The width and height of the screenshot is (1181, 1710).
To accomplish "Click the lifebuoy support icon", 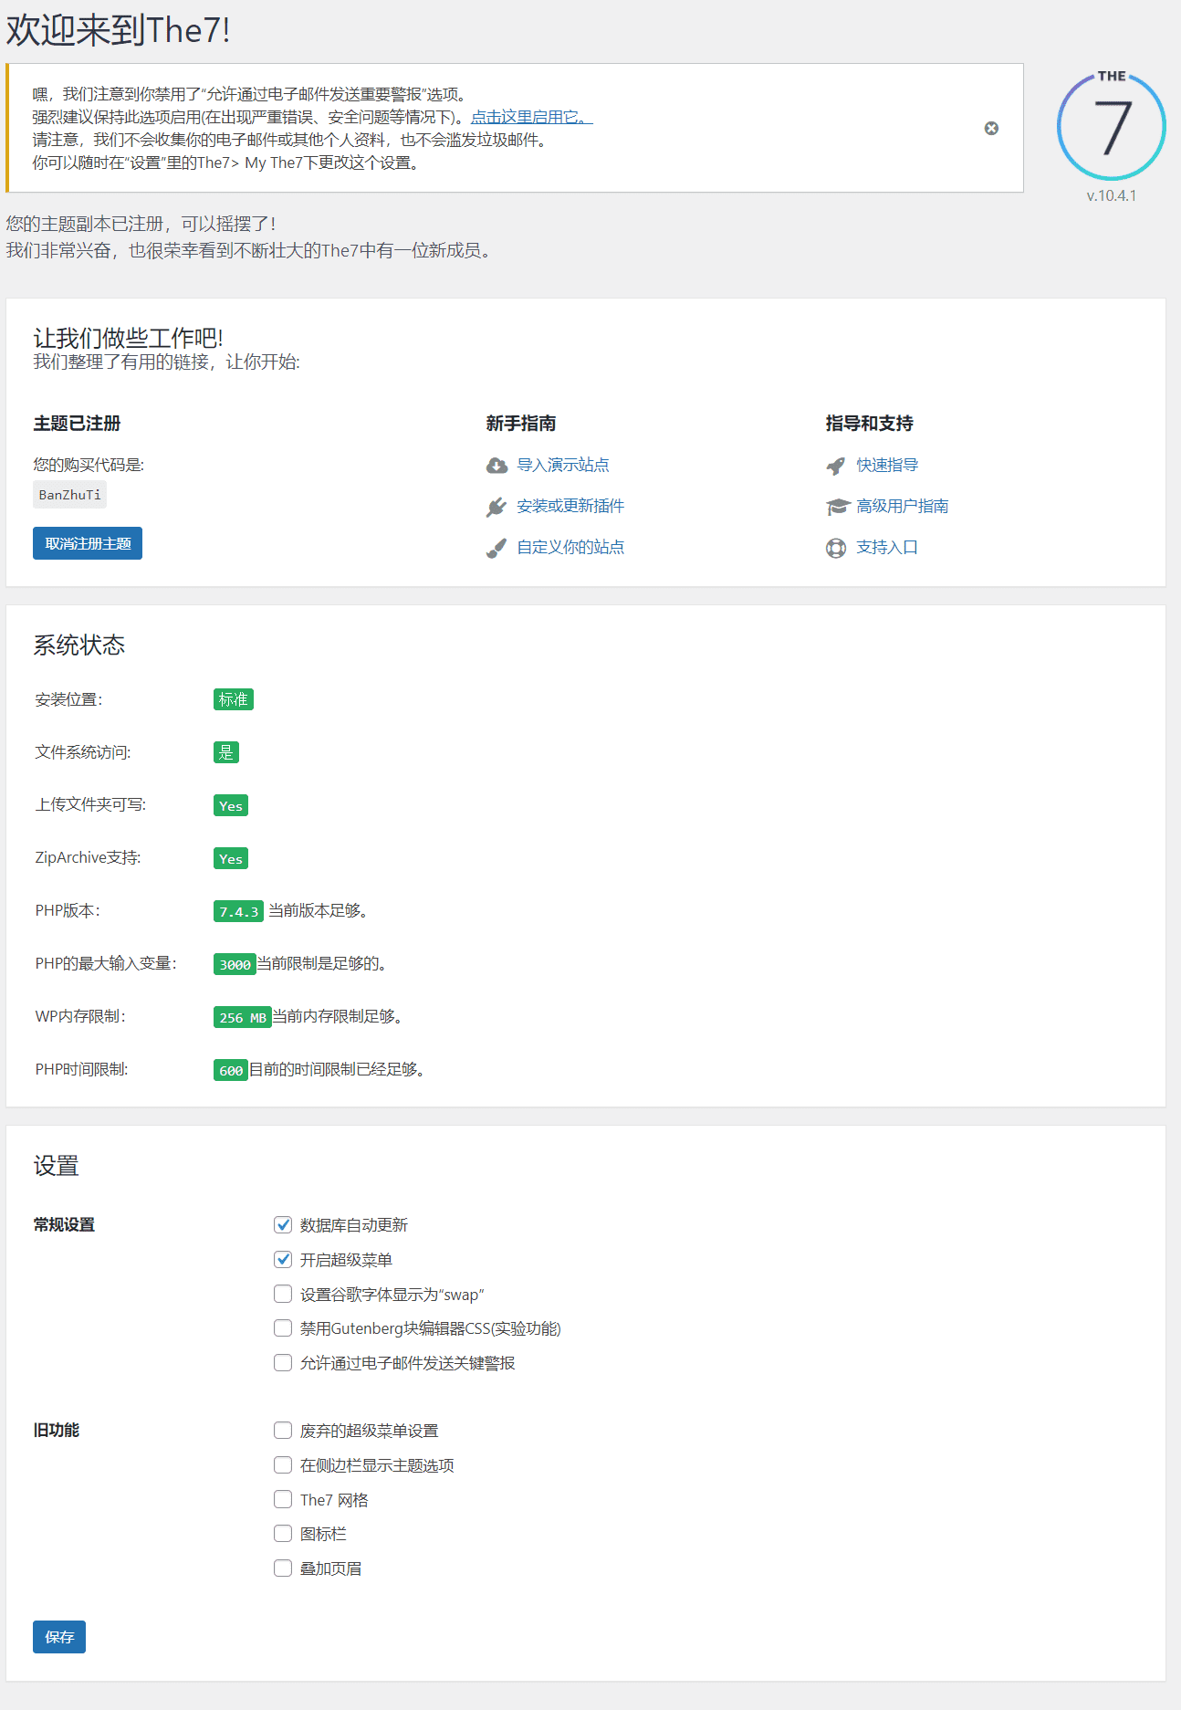I will click(836, 548).
